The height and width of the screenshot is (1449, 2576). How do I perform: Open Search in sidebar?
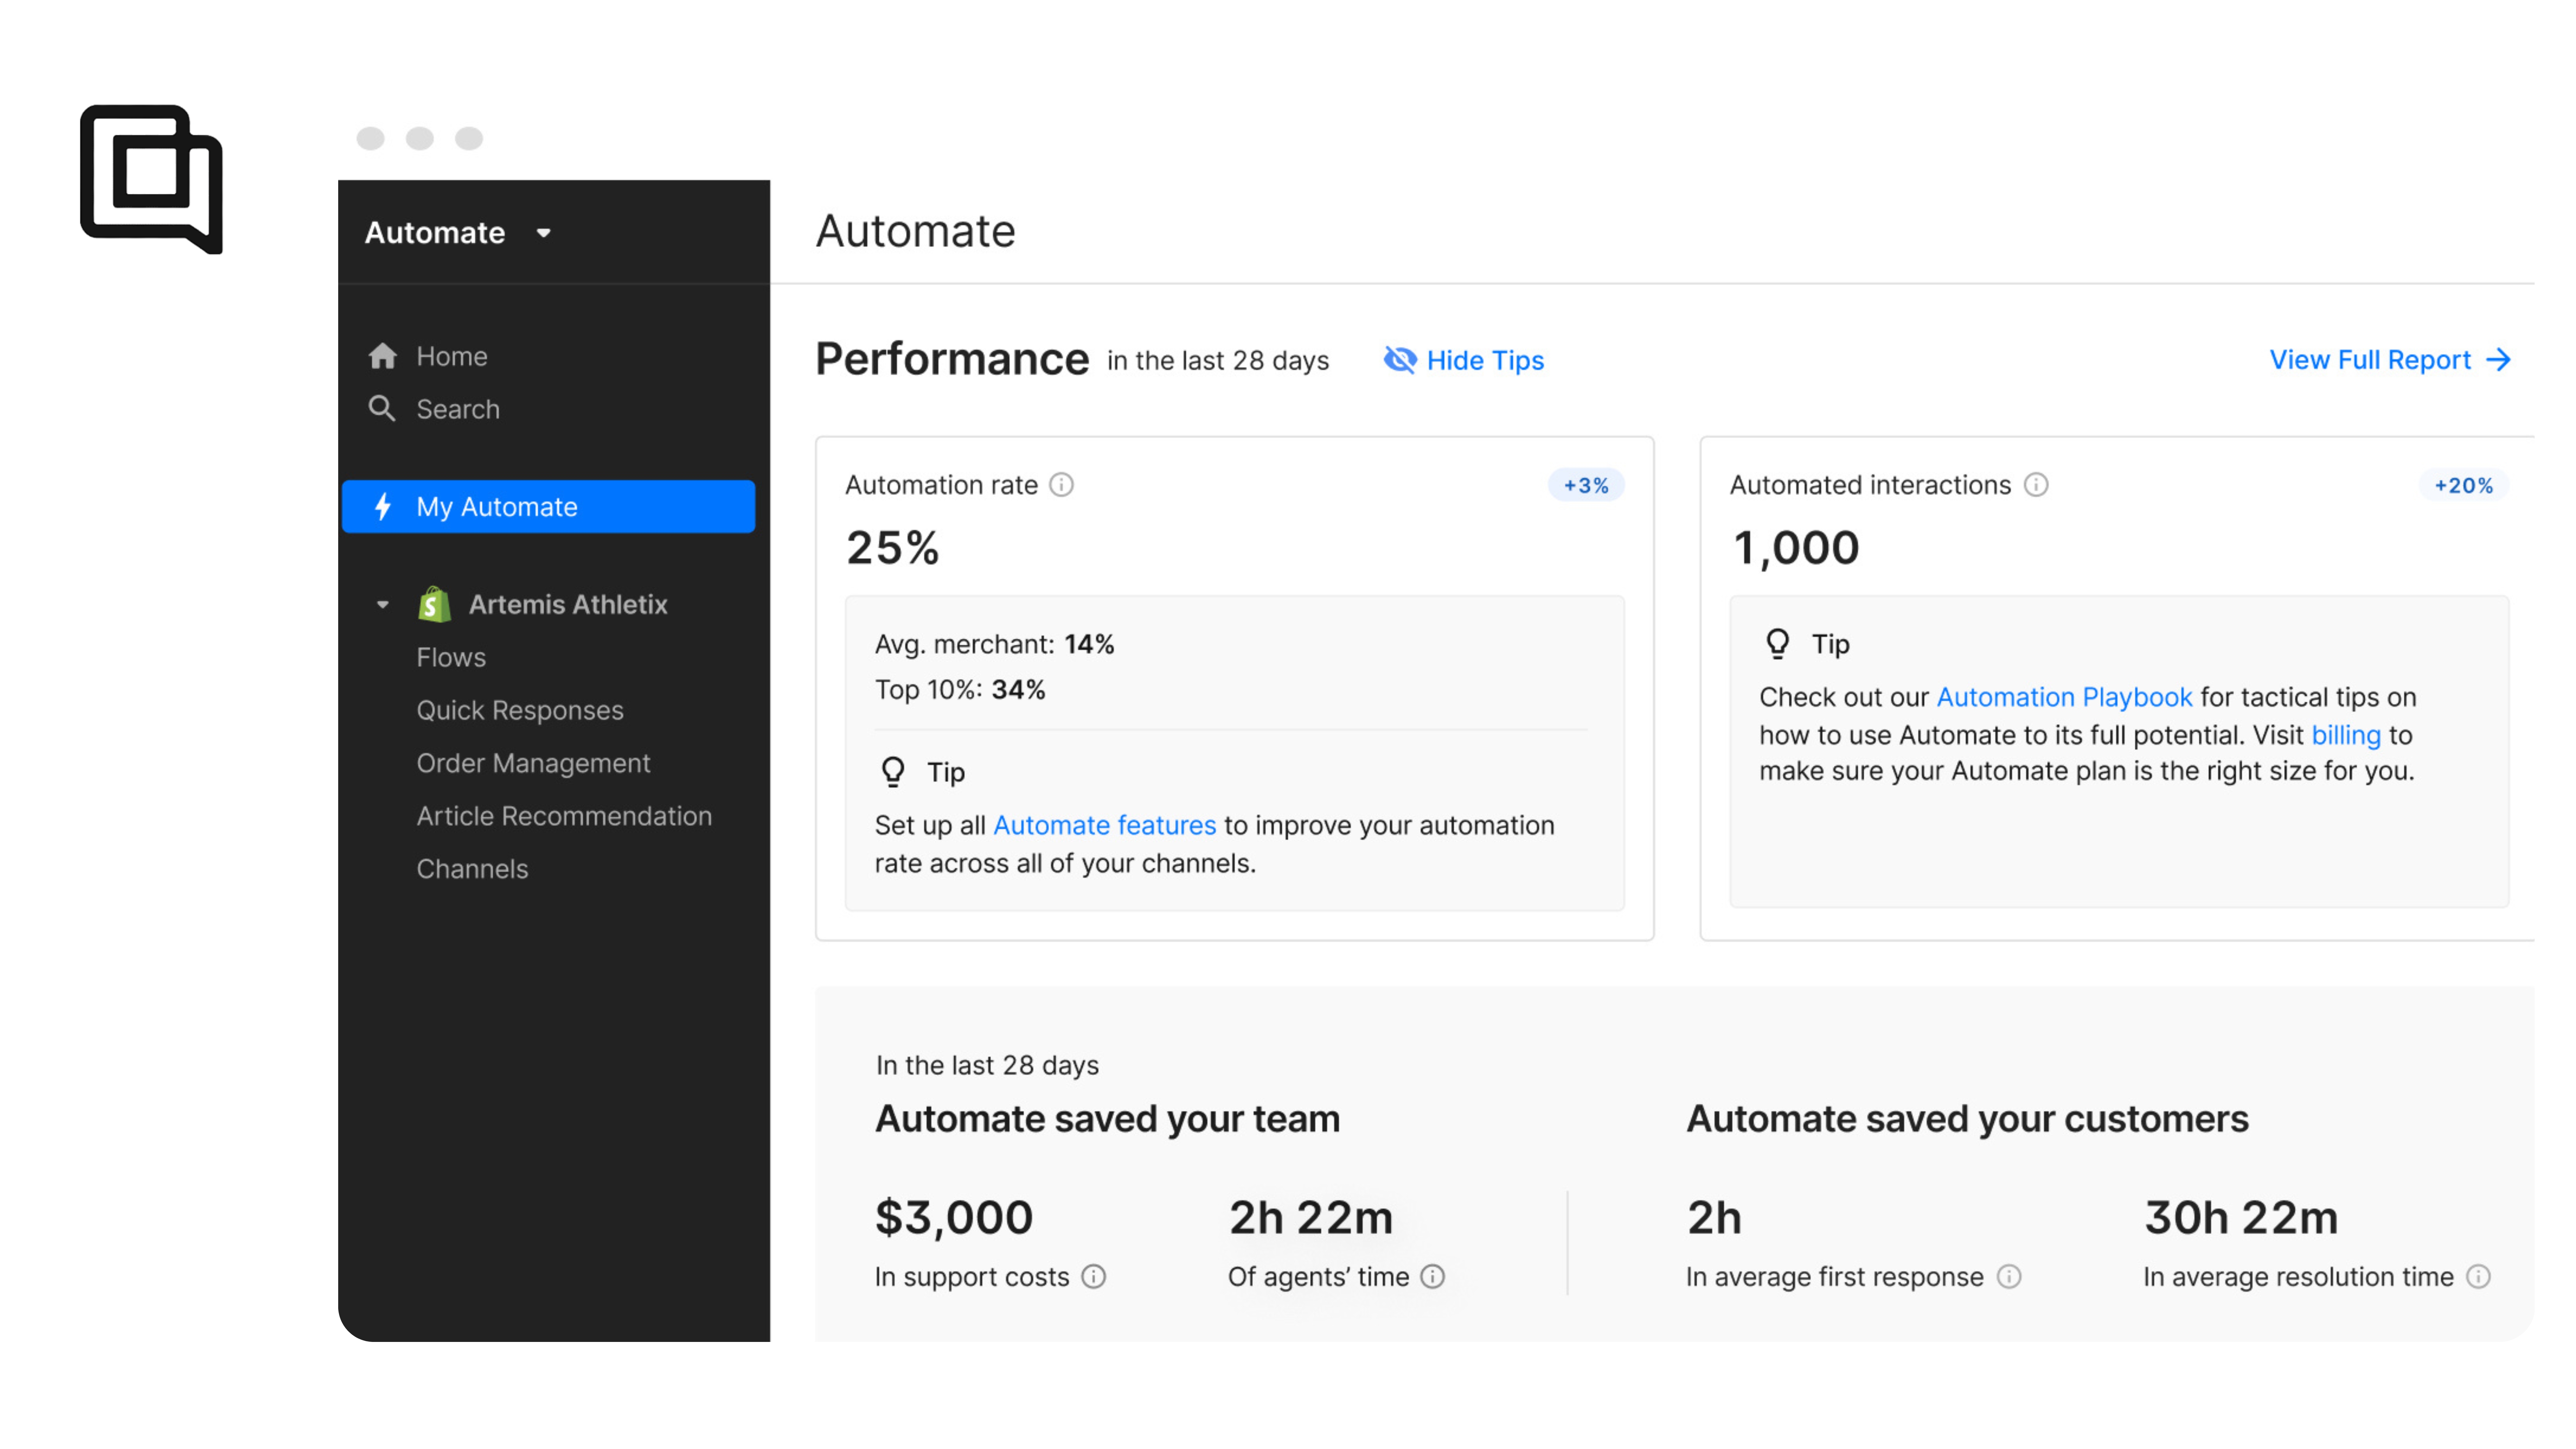tap(458, 409)
